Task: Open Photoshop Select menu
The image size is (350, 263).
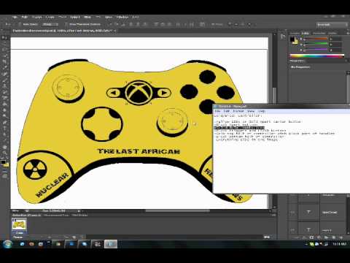Action: pos(74,17)
